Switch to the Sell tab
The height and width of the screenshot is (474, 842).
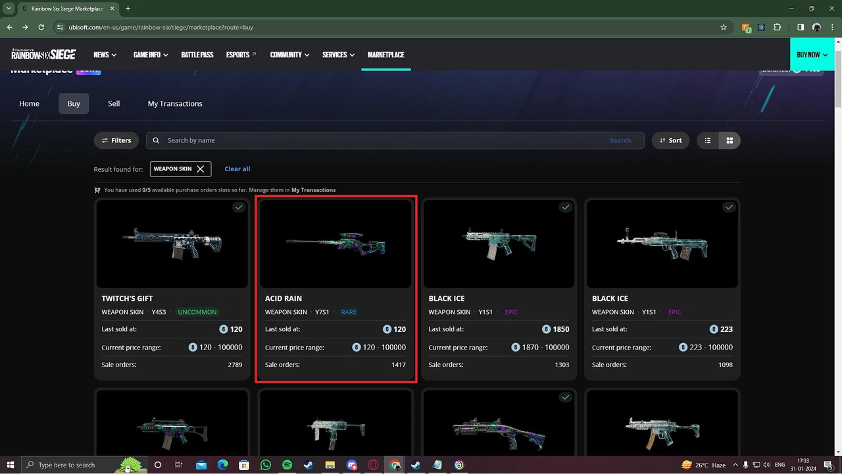114,103
